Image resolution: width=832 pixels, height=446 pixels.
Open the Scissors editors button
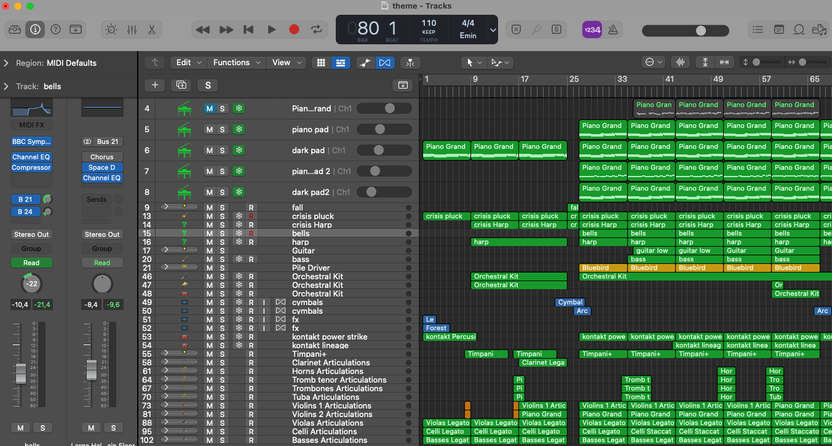152,30
